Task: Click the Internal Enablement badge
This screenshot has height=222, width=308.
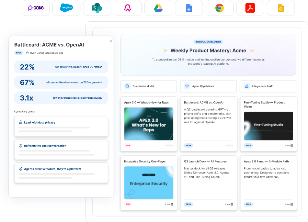Action: tap(208, 42)
